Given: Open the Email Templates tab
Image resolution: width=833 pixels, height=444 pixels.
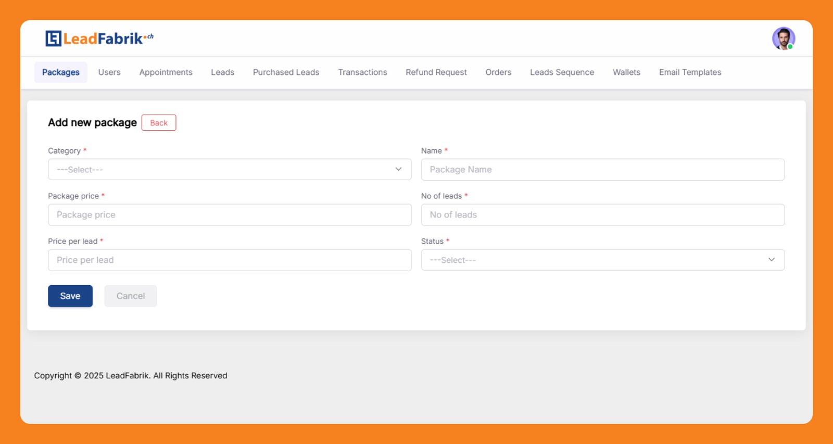Looking at the screenshot, I should pos(690,72).
